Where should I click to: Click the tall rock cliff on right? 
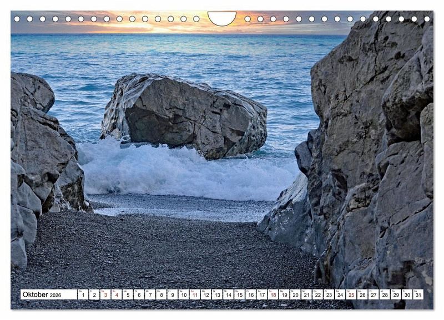pyautogui.click(x=372, y=155)
